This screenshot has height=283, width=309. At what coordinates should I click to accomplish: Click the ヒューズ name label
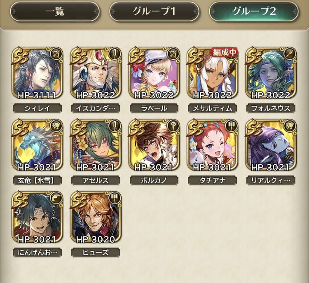(96, 253)
